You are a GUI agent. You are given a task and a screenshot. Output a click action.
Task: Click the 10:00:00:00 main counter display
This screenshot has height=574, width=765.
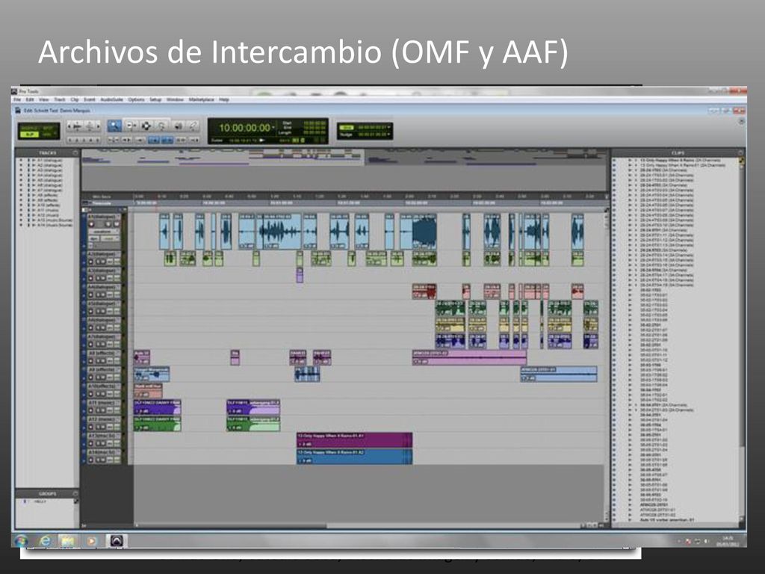click(244, 128)
